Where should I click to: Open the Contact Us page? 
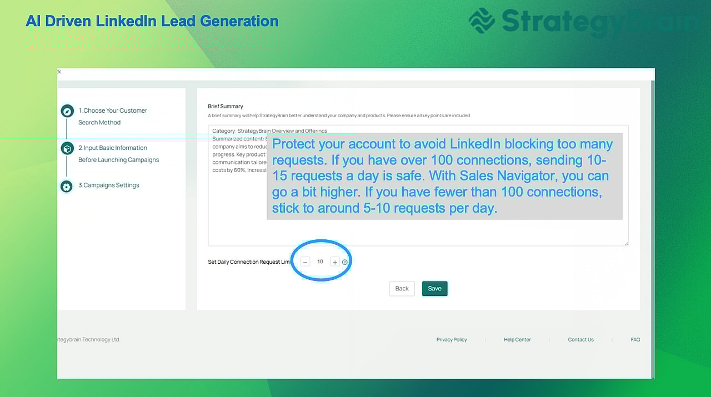coord(580,339)
